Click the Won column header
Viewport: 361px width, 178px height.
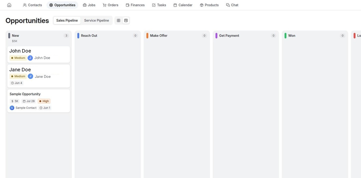(x=292, y=36)
